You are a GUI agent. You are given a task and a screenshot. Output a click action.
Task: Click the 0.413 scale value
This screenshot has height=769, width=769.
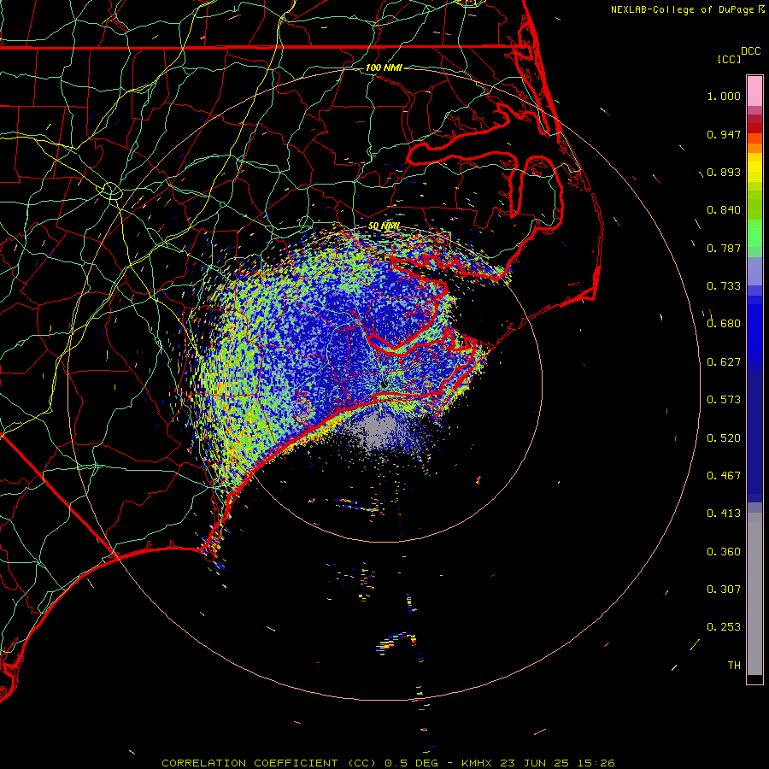(x=724, y=514)
